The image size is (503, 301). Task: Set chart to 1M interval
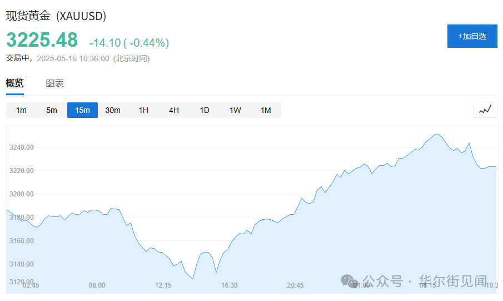point(266,110)
